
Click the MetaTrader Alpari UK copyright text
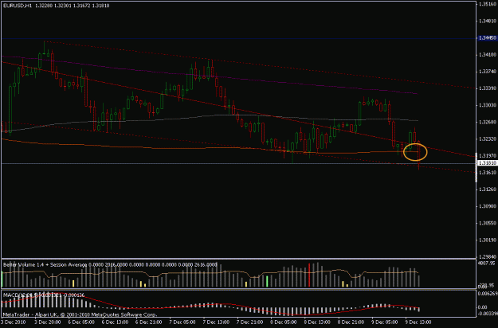[80, 315]
